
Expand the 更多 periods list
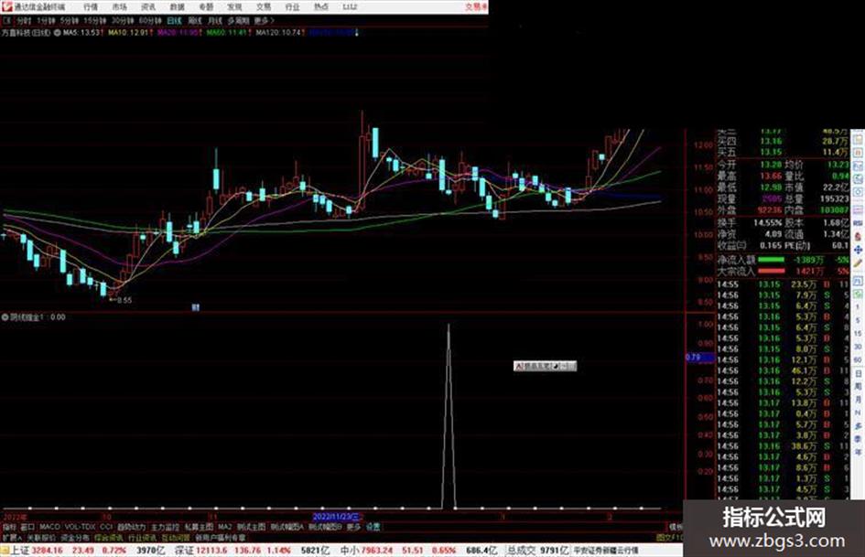click(x=264, y=20)
